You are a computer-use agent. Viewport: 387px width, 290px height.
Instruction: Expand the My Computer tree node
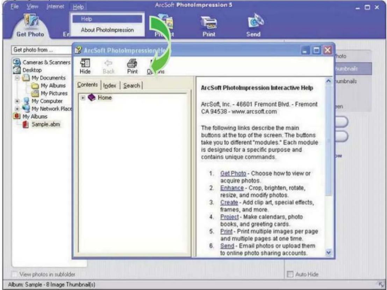[x=17, y=101]
